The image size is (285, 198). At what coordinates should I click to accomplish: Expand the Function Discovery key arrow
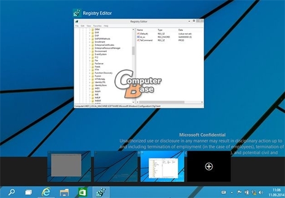point(90,73)
